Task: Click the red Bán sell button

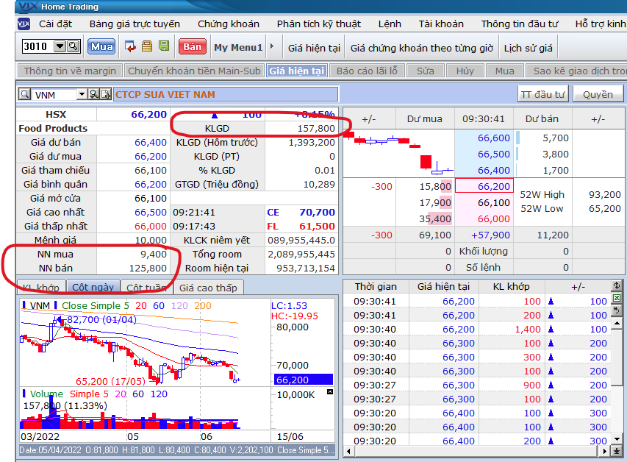Action: [x=193, y=46]
